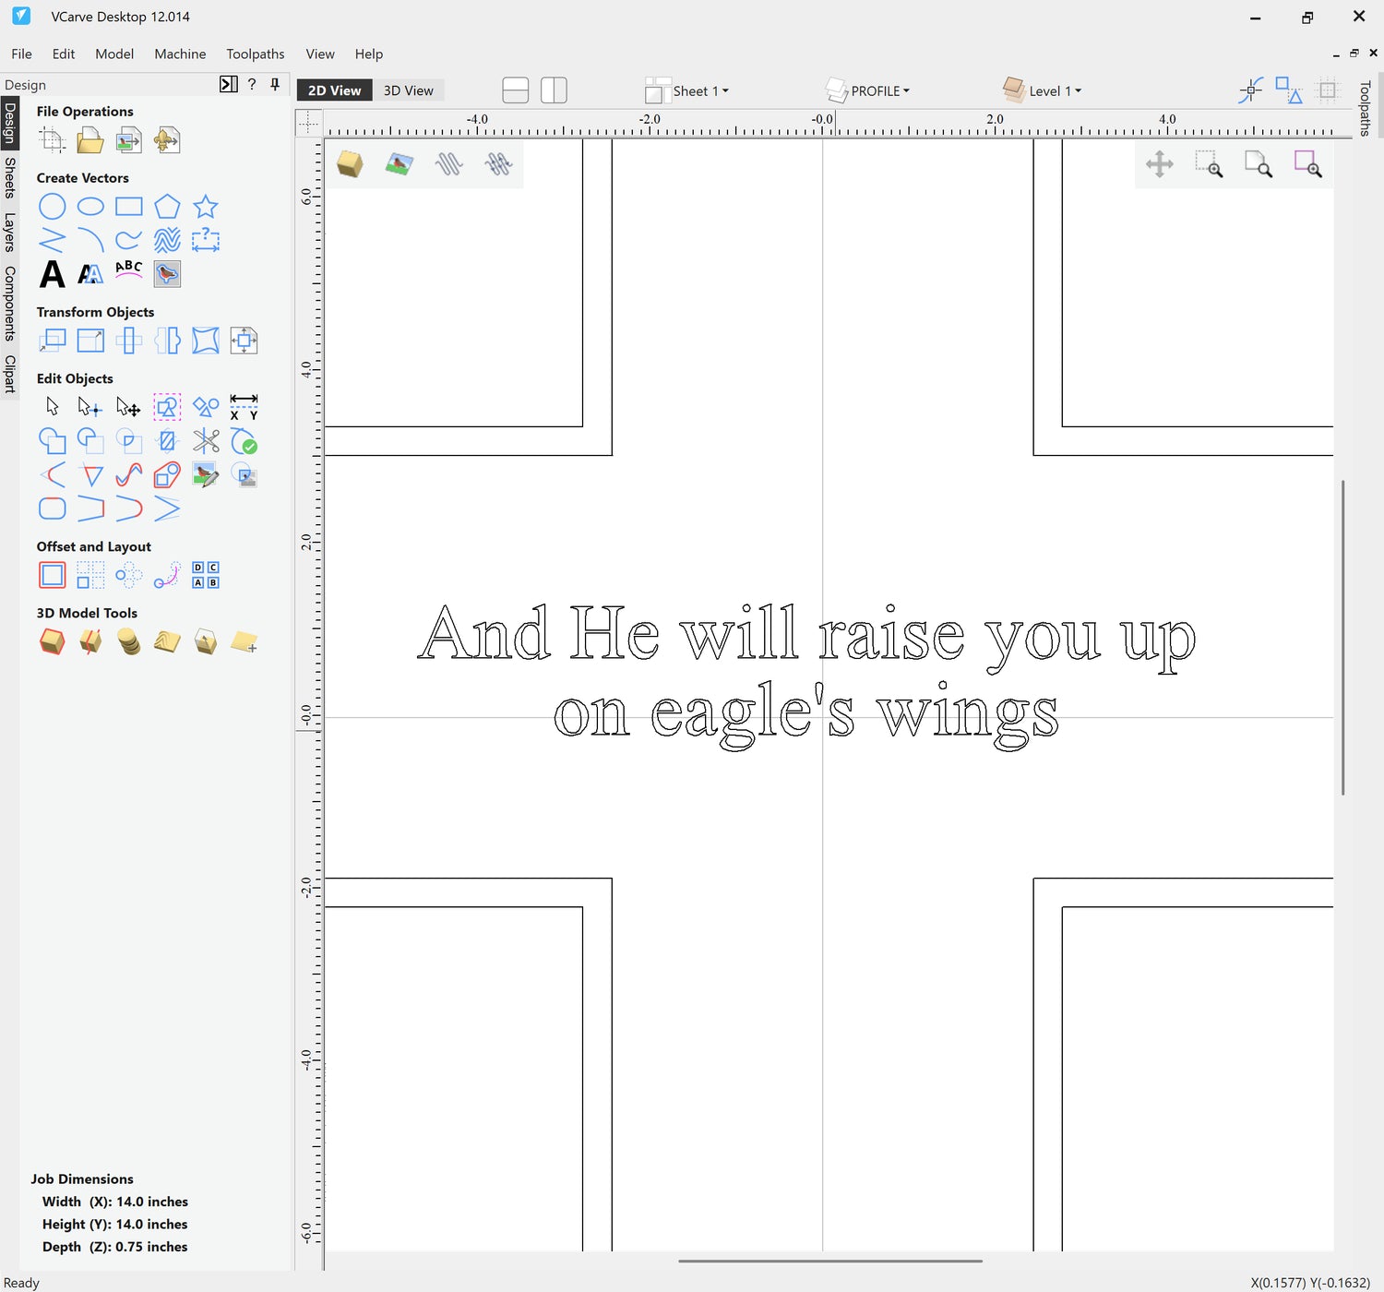Select the Draw Star tool
Viewport: 1384px width, 1292px height.
click(x=205, y=207)
